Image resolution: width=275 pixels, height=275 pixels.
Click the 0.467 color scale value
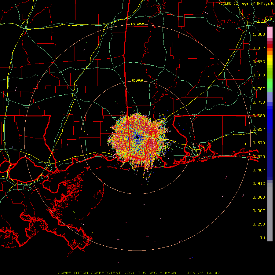click(x=259, y=170)
